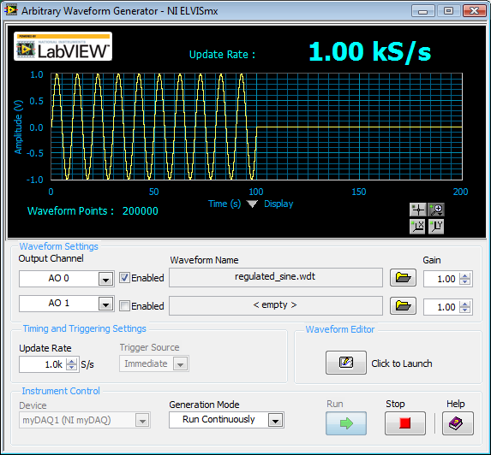Activate the graph zoom magnifier tool
This screenshot has width=491, height=455.
point(436,210)
